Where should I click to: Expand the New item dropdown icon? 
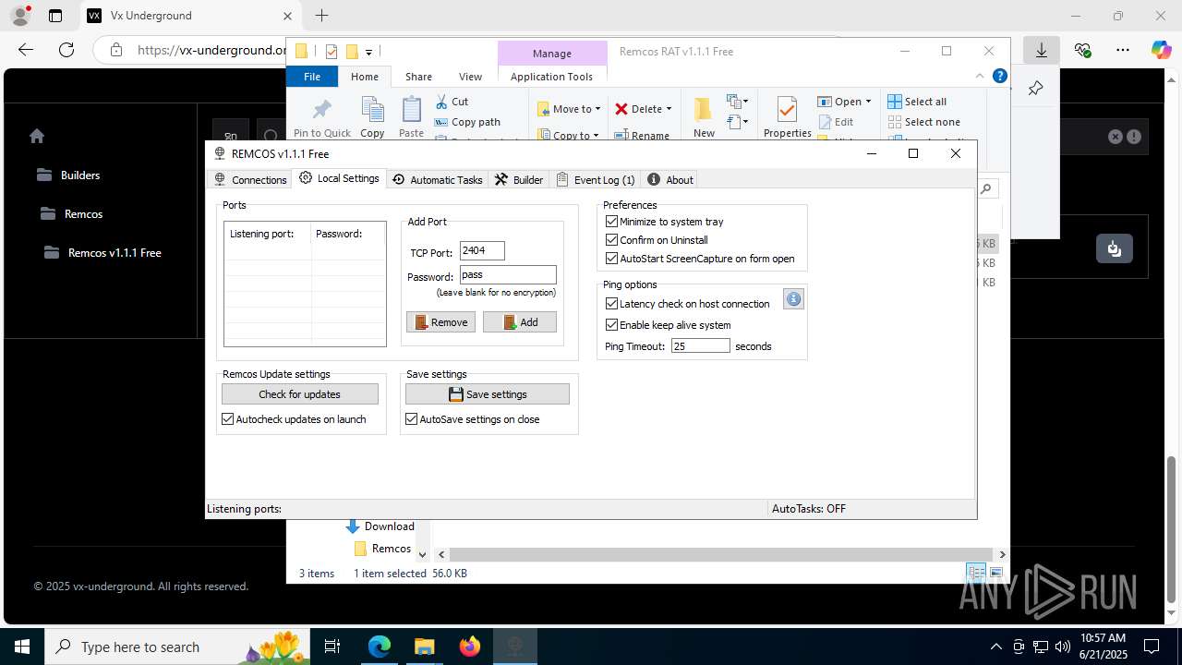[x=737, y=102]
